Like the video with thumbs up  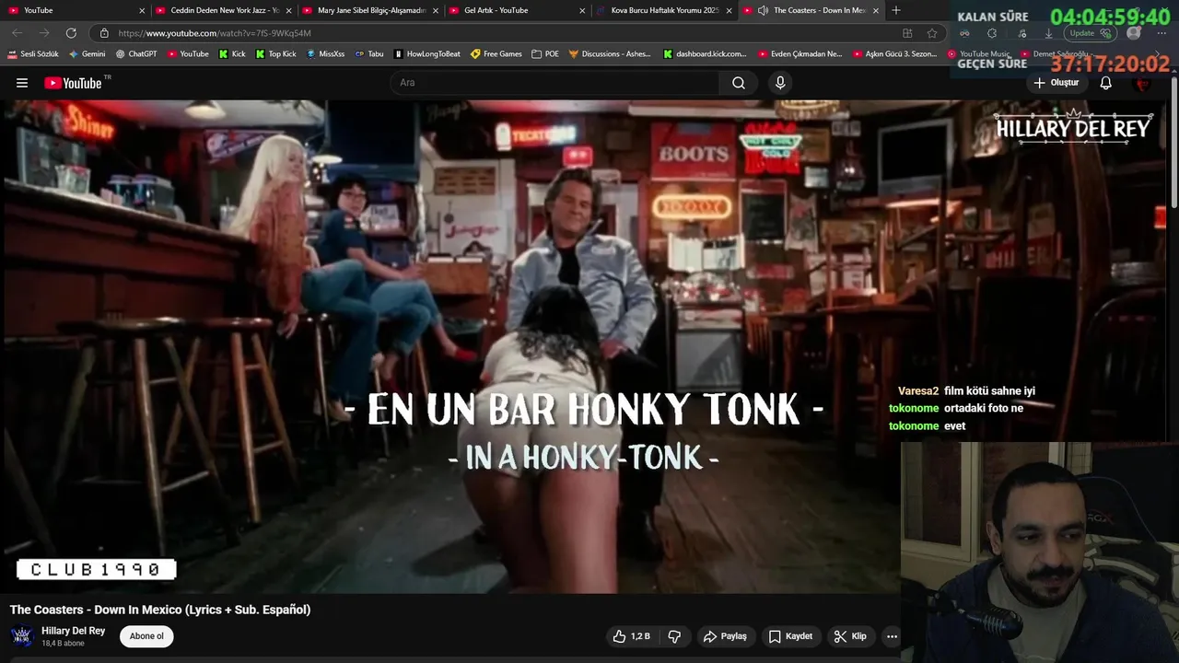click(x=631, y=636)
